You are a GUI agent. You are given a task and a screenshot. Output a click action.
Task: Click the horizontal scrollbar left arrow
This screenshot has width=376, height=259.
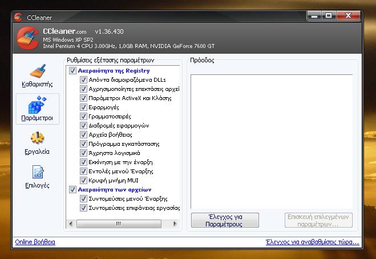pyautogui.click(x=71, y=224)
